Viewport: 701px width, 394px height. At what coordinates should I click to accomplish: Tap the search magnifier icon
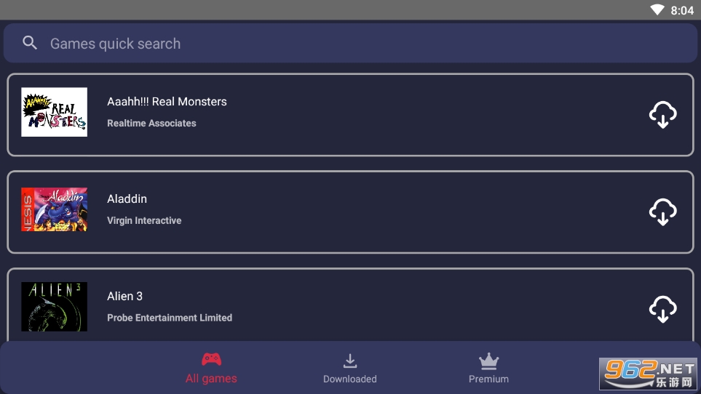pyautogui.click(x=30, y=43)
